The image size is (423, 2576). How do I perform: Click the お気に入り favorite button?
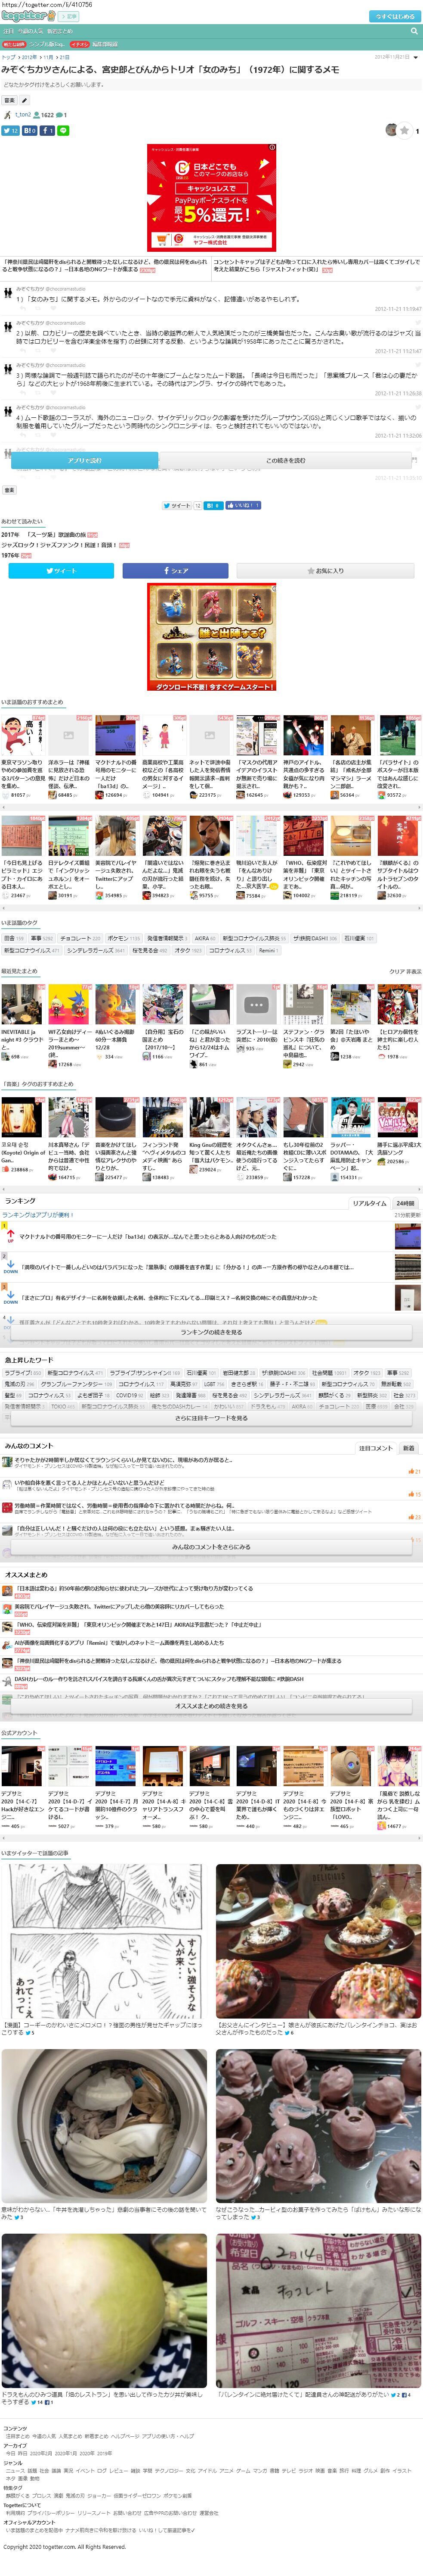tap(325, 571)
